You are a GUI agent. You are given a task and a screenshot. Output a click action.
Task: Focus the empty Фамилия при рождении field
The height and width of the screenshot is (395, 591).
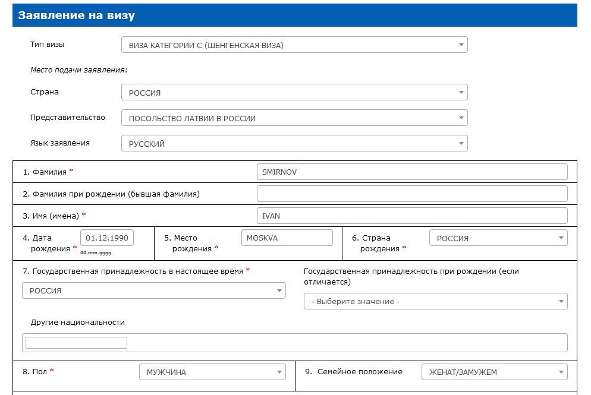pyautogui.click(x=411, y=194)
